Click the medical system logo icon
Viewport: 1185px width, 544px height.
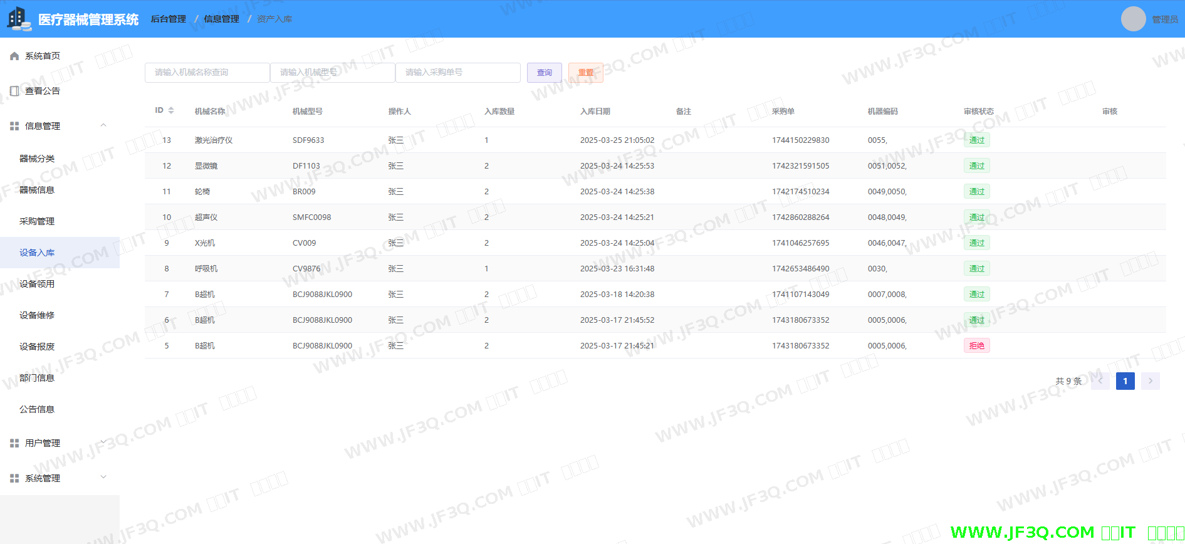19,19
